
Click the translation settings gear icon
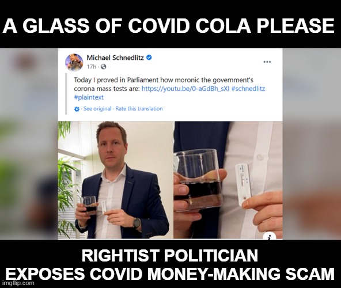pos(77,109)
